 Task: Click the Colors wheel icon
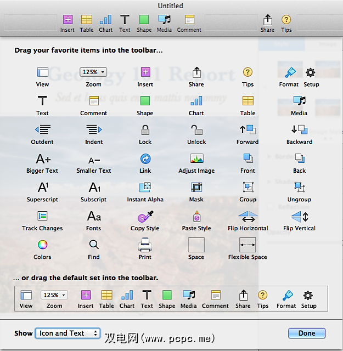[x=42, y=245]
